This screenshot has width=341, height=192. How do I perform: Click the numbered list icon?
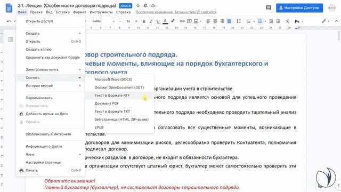[249, 21]
